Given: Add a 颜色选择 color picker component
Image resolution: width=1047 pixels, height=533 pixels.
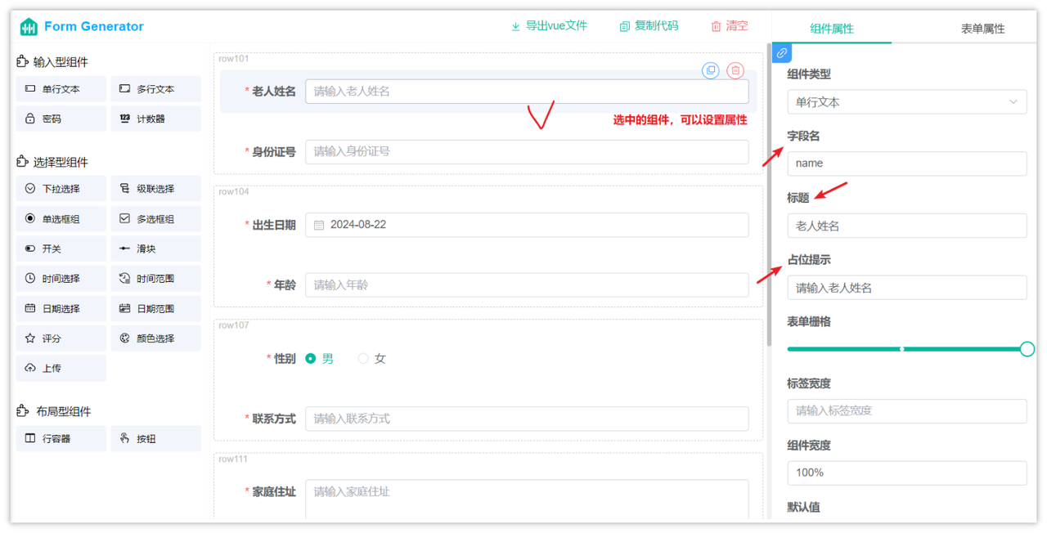Looking at the screenshot, I should click(x=156, y=338).
